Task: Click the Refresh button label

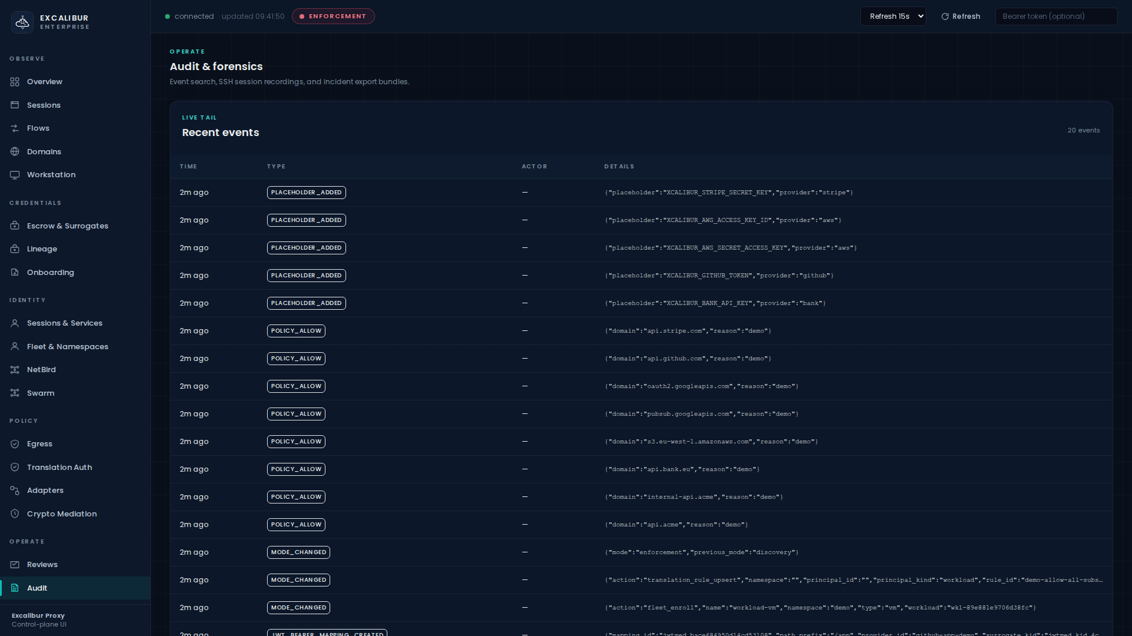Action: point(966,16)
